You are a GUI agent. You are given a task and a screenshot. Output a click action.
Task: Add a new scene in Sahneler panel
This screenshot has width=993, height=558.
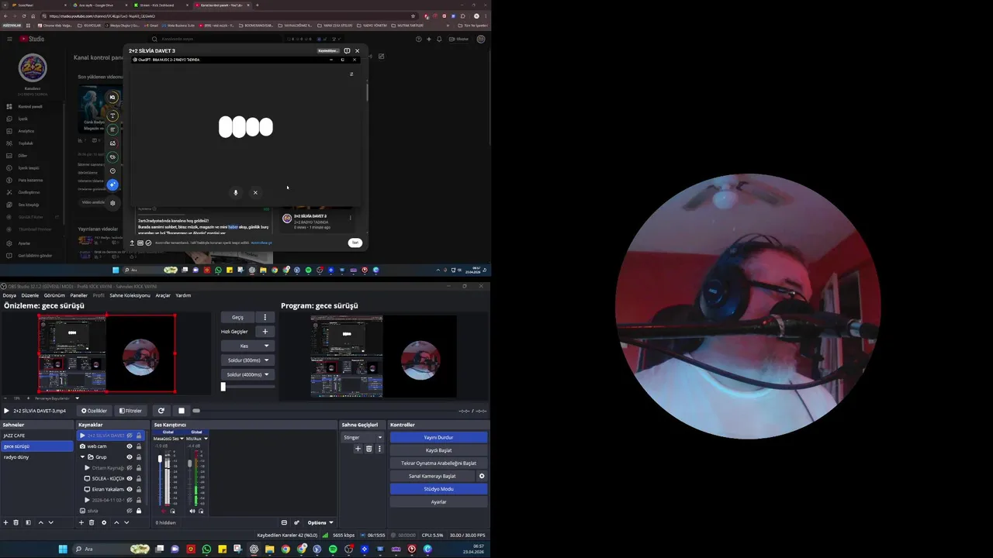pyautogui.click(x=5, y=522)
